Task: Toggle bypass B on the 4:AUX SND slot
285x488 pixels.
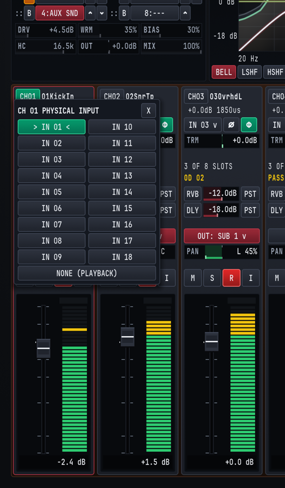Action: [x=29, y=13]
